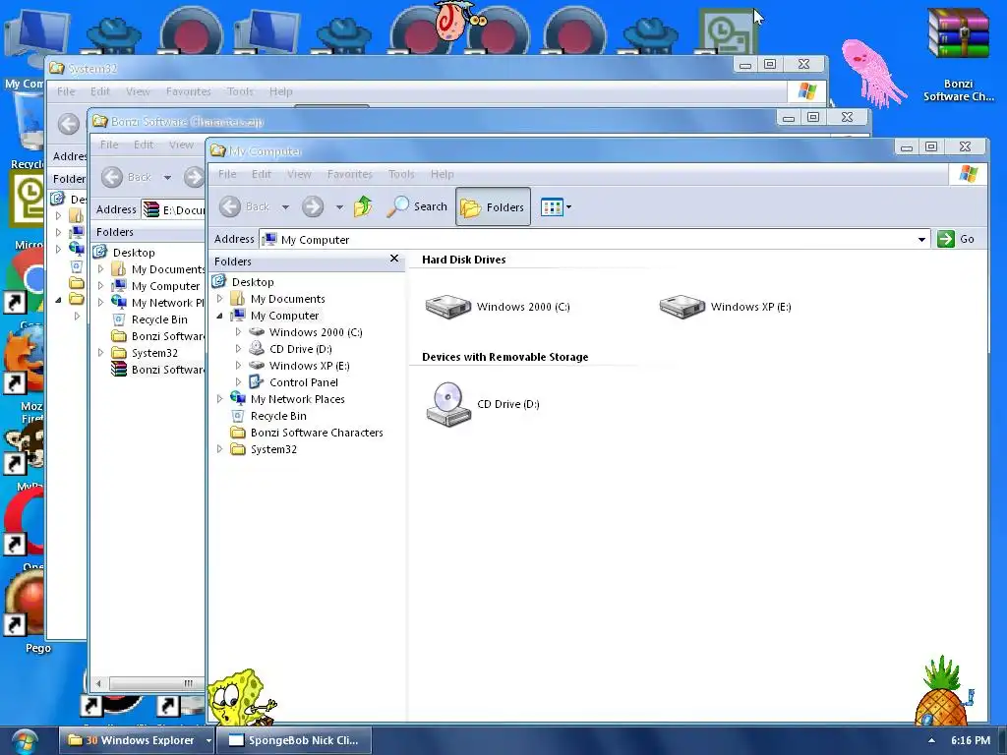Open the Favorites menu in System32 window

tap(188, 91)
